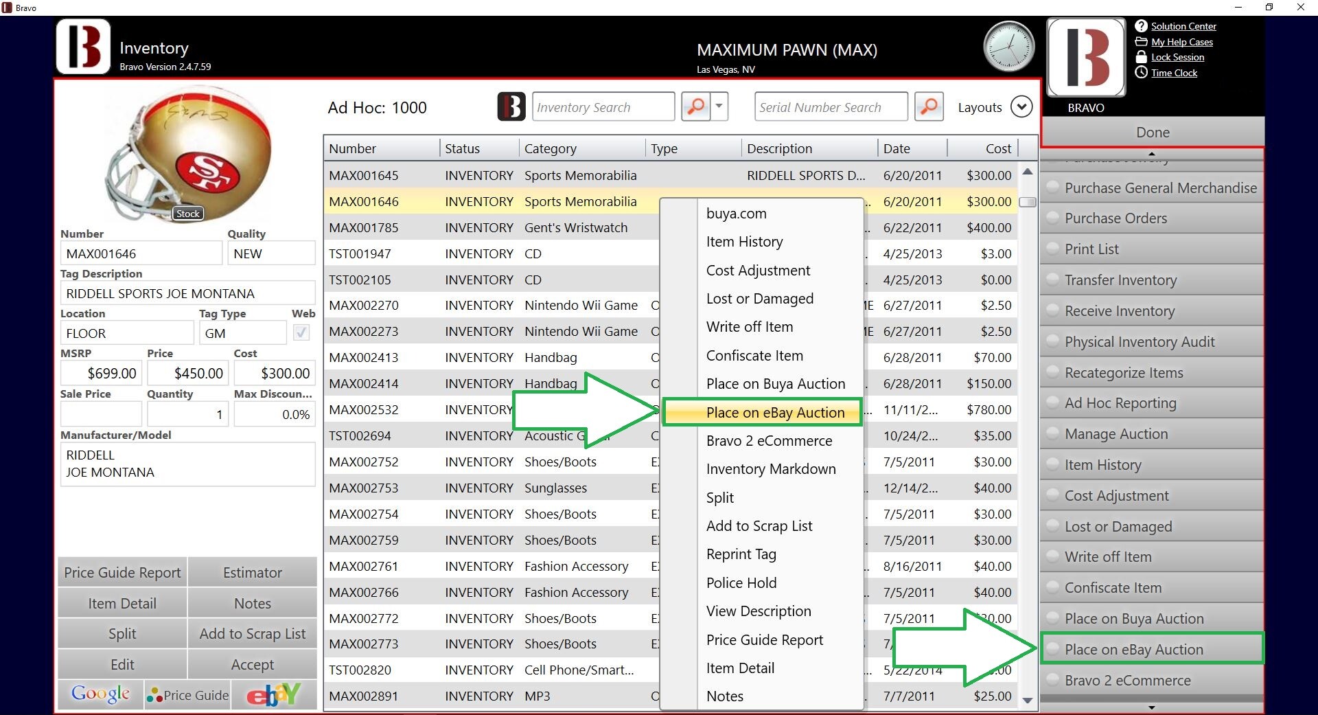Screen dimensions: 1318x715
Task: Select Receive Inventory radio option
Action: coord(1052,310)
